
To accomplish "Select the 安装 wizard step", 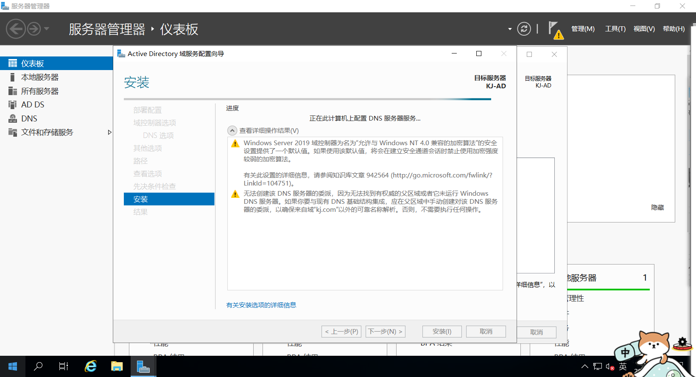I will coord(169,199).
